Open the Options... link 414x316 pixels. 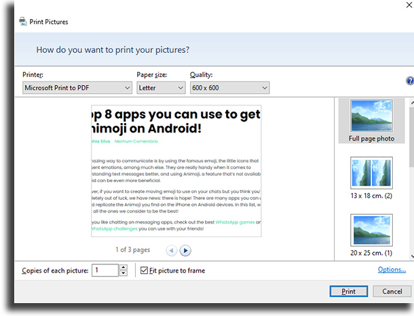coord(392,270)
